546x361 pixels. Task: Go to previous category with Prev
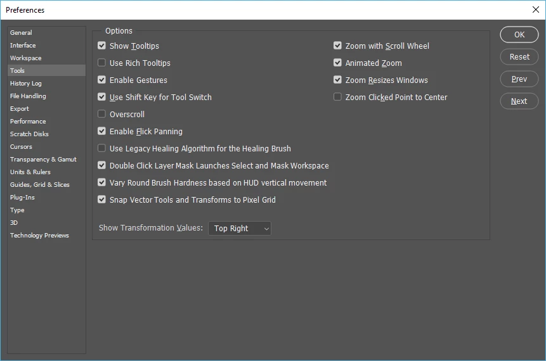click(519, 79)
